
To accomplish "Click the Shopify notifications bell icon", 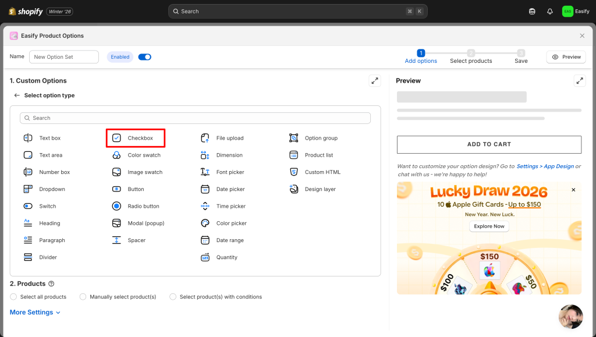I will coord(550,11).
